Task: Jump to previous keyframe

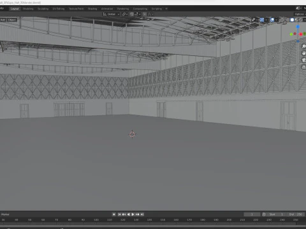Action: click(x=124, y=214)
